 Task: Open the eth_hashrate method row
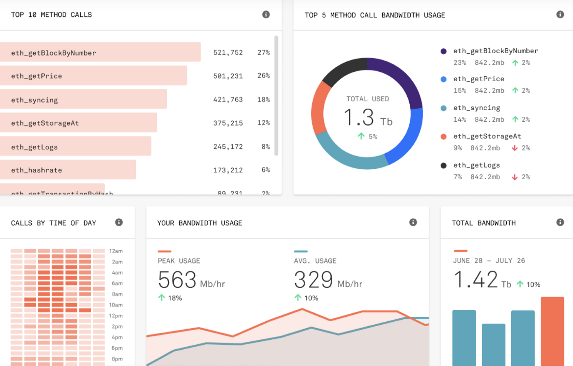[x=68, y=170]
